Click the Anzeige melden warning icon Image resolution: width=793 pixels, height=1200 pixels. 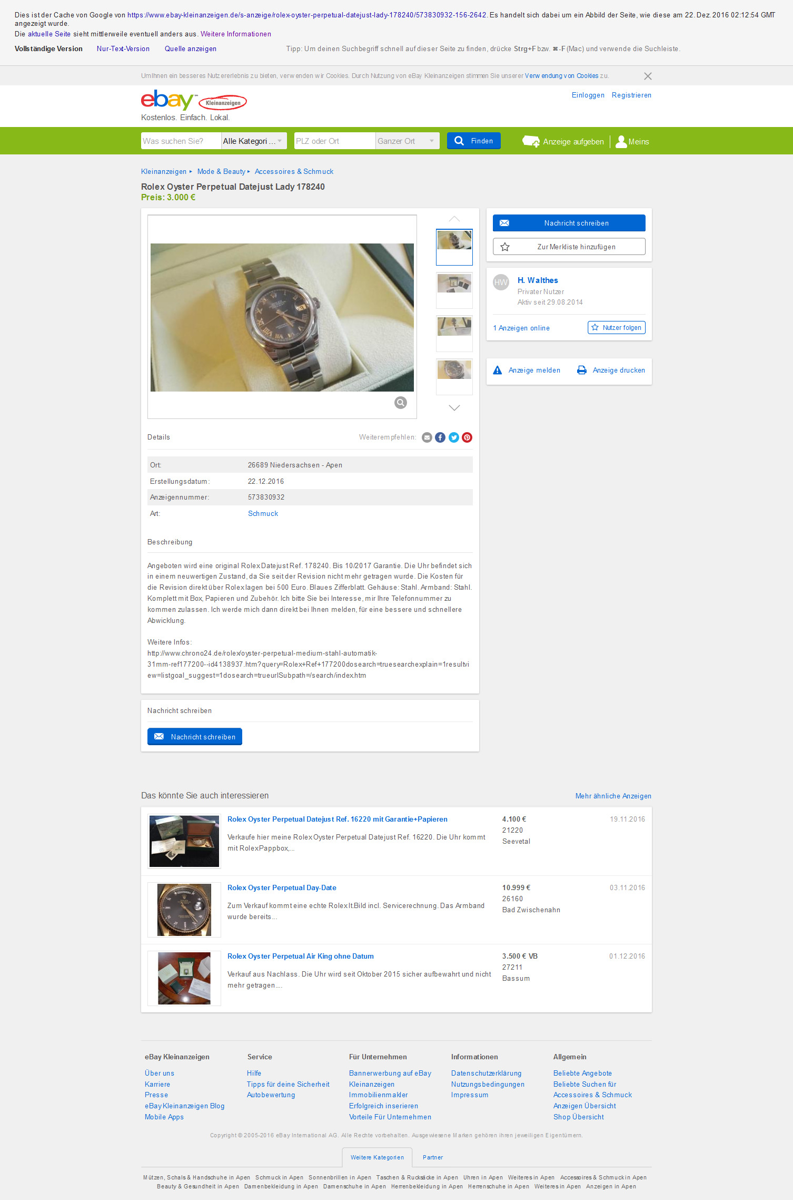(x=498, y=370)
